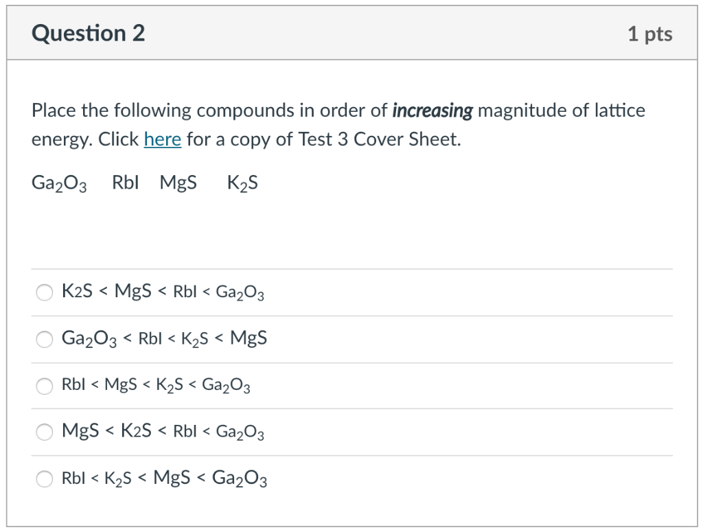Select radio button for RbI < MgS < K2S < Ga2O3

[x=44, y=385]
